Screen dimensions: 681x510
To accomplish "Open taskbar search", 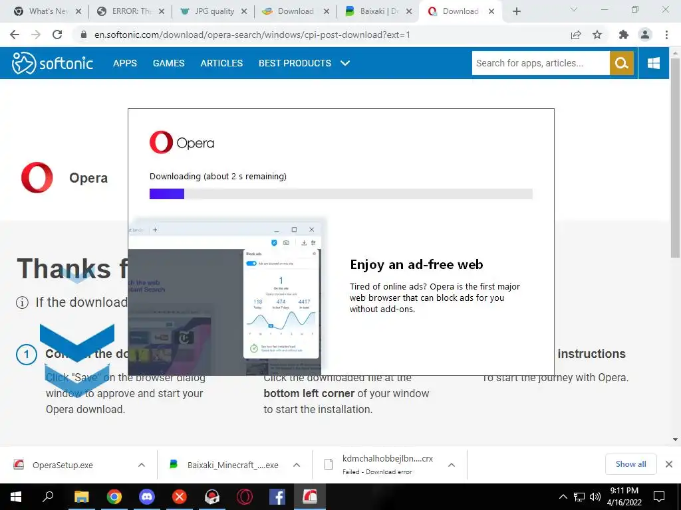I will click(x=48, y=497).
